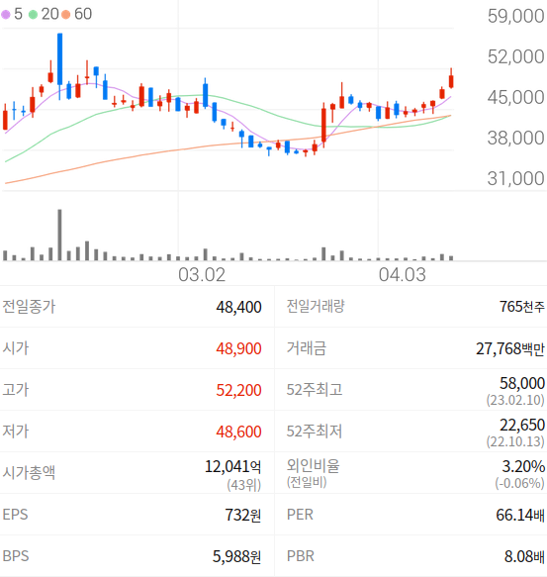Image resolution: width=547 pixels, height=577 pixels.
Task: Click the 52주최고 value 58,000
Action: click(522, 383)
